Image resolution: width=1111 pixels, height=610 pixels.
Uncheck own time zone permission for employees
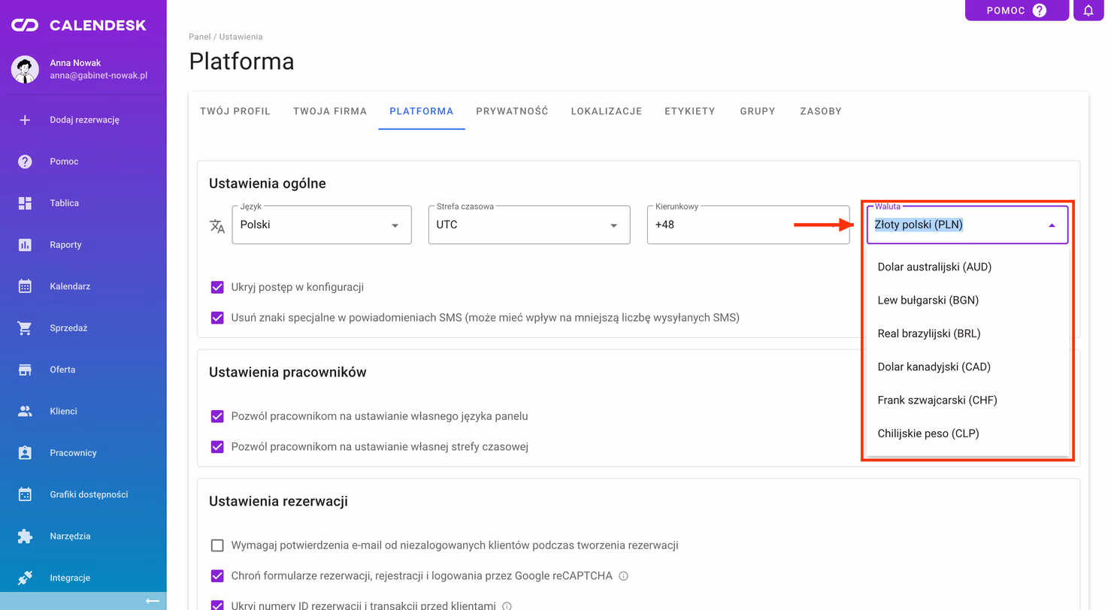click(217, 447)
